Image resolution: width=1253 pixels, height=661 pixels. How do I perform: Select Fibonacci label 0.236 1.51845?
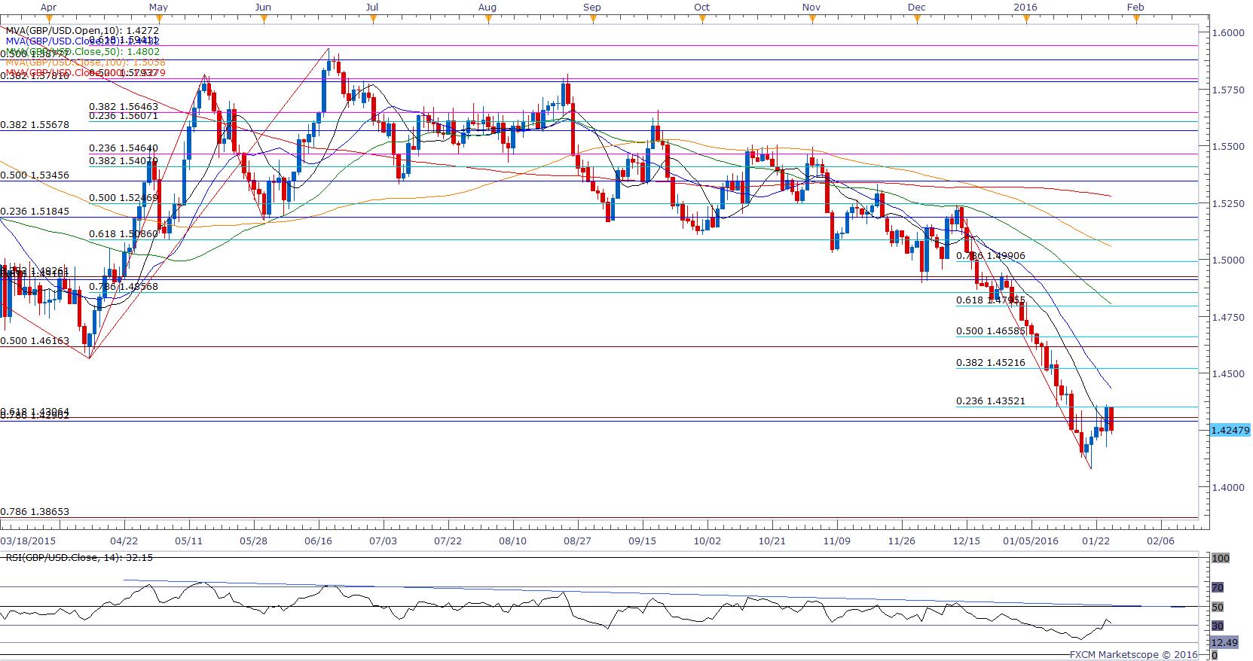click(x=35, y=212)
